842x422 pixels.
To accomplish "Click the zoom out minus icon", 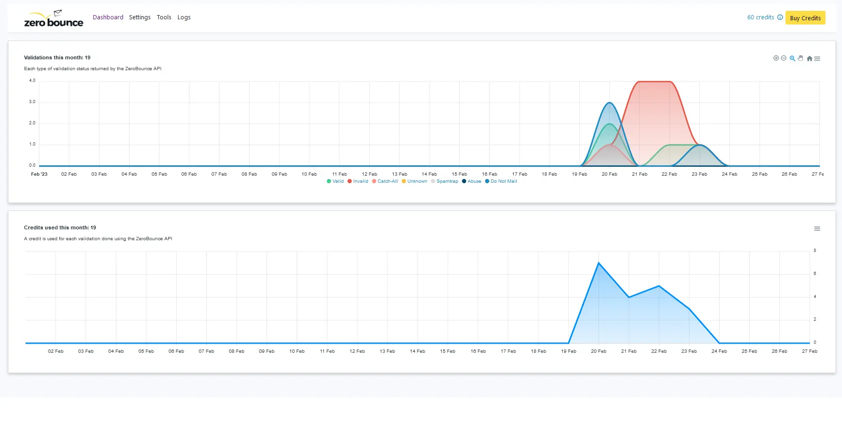I will (x=784, y=58).
